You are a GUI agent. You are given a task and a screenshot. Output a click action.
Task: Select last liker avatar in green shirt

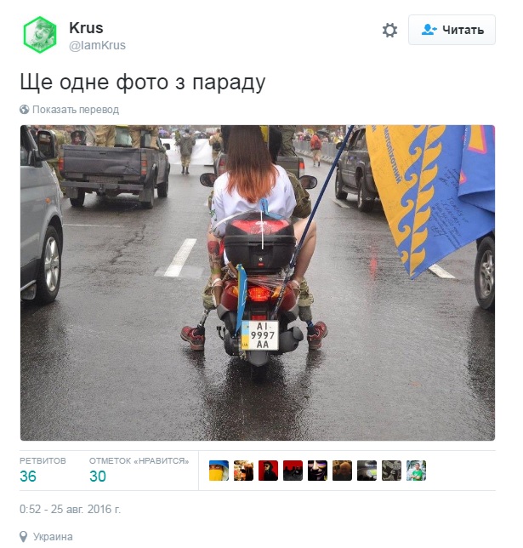[x=416, y=471]
